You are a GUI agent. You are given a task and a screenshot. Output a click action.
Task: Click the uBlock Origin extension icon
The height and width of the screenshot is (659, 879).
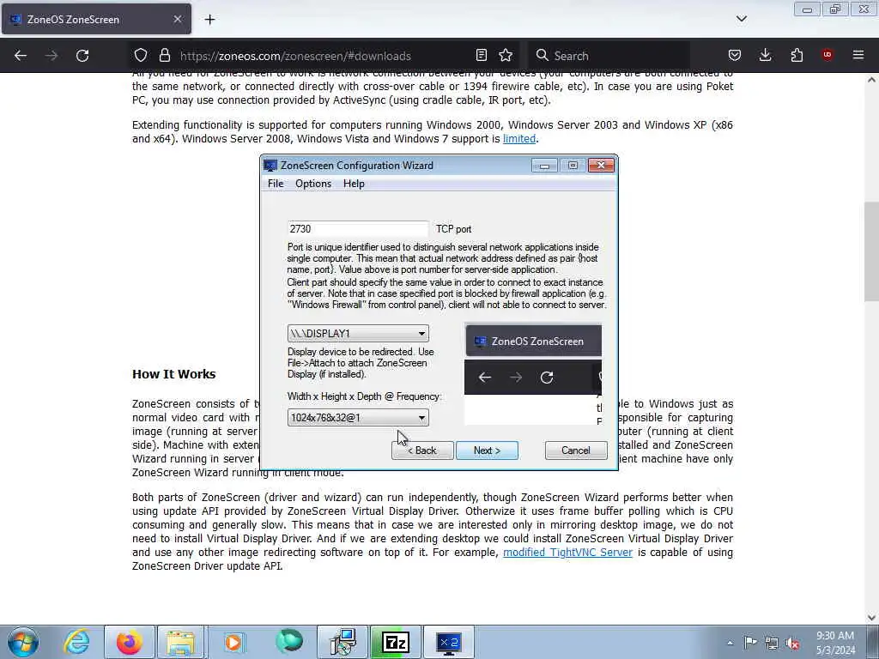pyautogui.click(x=827, y=55)
